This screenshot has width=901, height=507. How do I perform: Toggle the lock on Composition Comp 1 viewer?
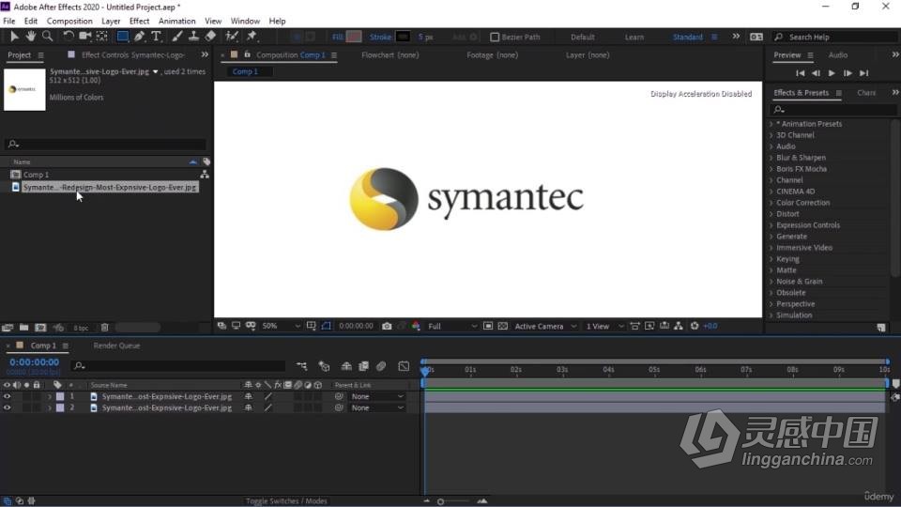[x=247, y=54]
